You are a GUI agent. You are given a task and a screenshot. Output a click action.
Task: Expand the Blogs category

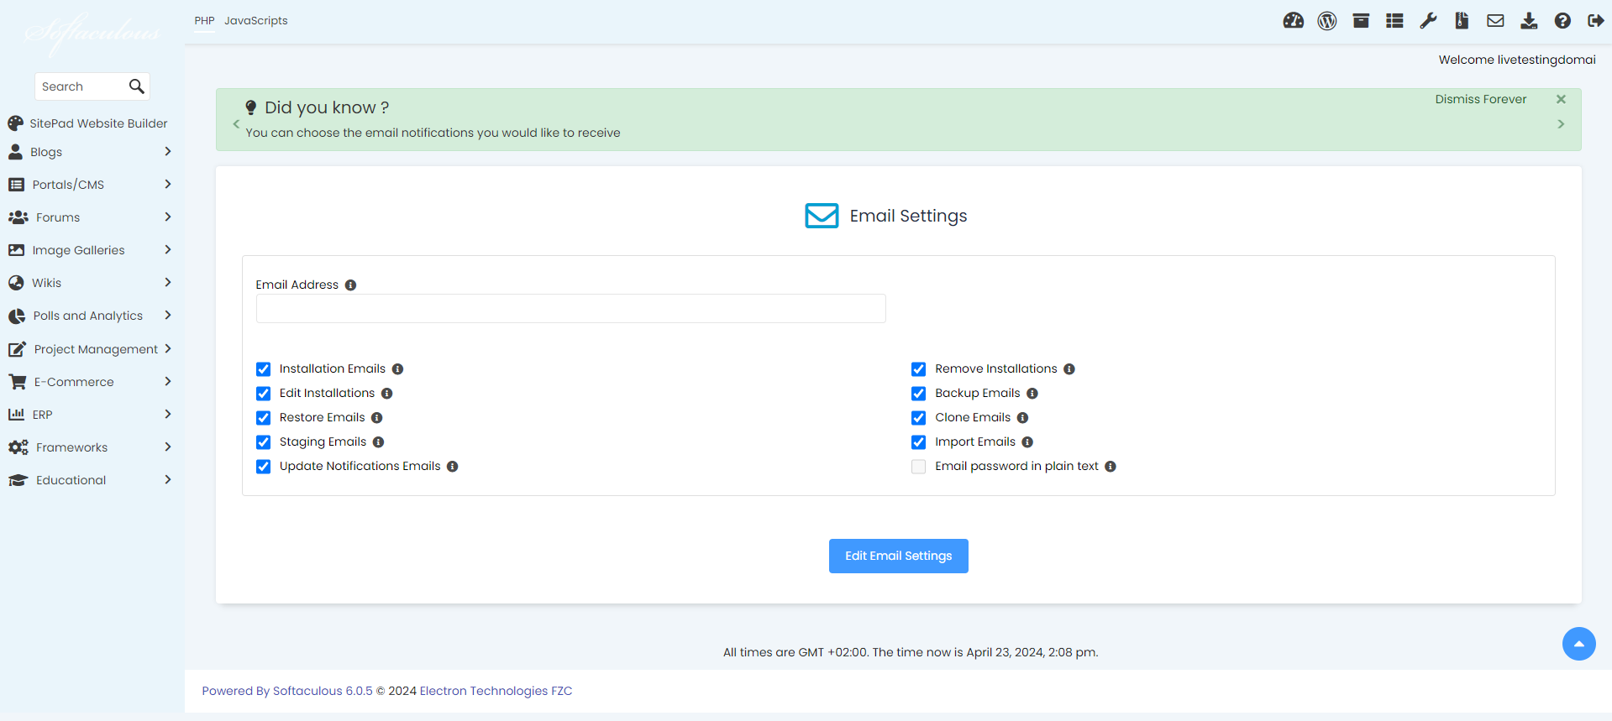(89, 152)
